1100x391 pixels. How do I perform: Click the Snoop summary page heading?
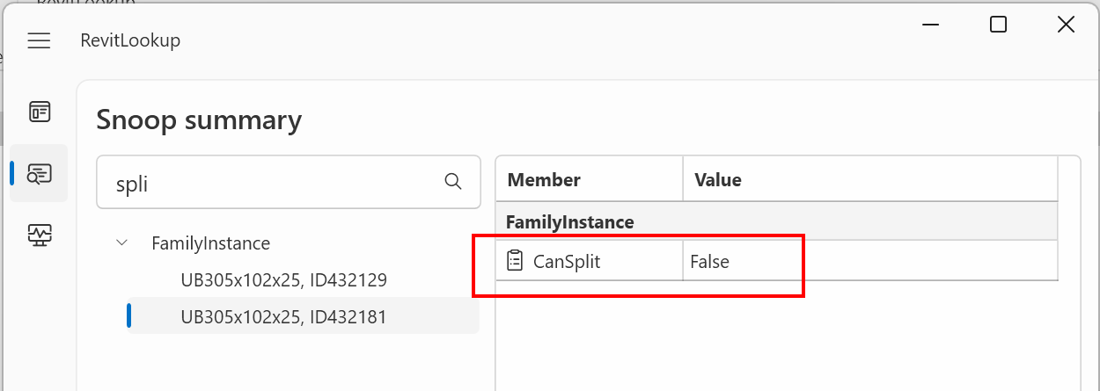[199, 119]
